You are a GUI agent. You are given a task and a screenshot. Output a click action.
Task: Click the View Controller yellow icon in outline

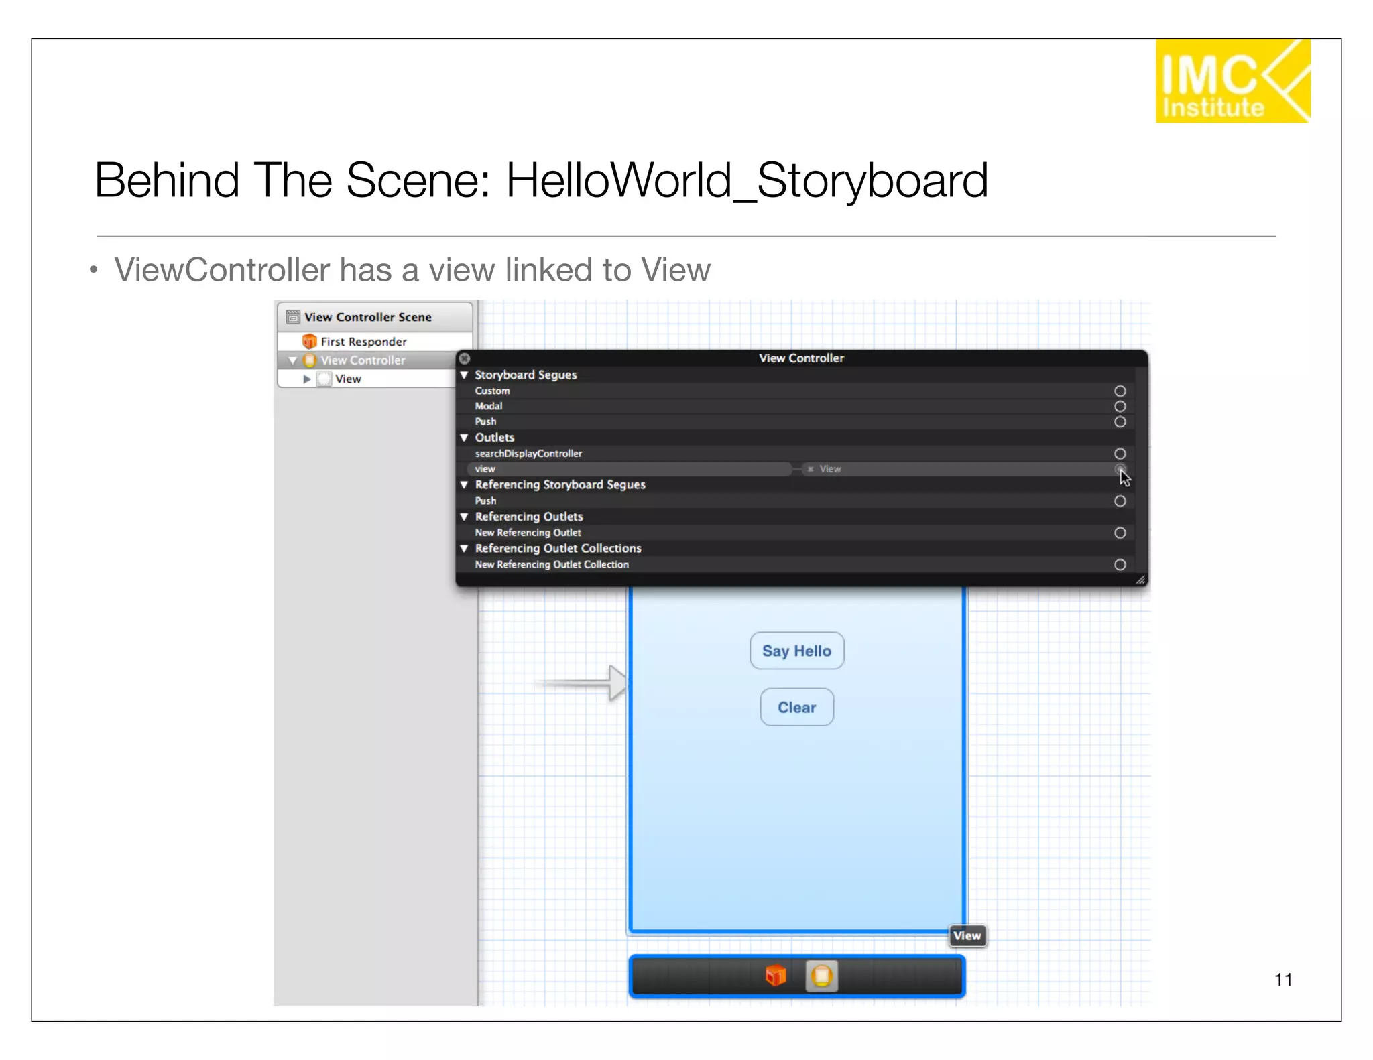click(x=309, y=360)
